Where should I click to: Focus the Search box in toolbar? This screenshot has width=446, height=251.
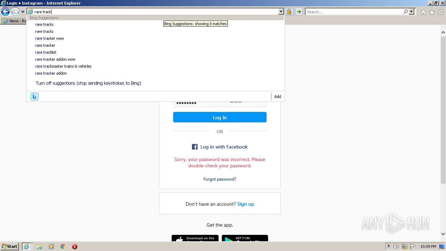pos(354,12)
